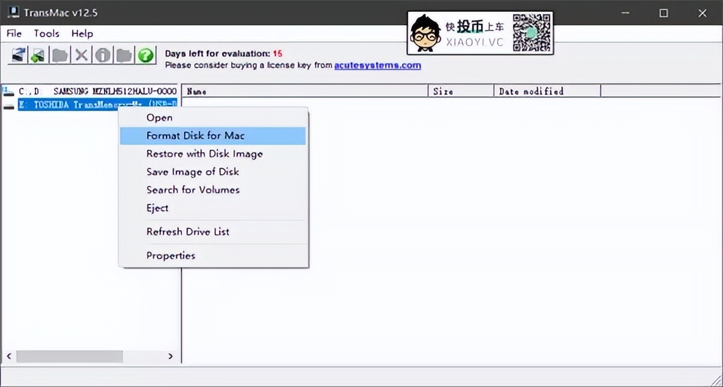Viewport: 723px width, 387px height.
Task: Click the green-arrow add files toolbar icon
Action: 38,55
